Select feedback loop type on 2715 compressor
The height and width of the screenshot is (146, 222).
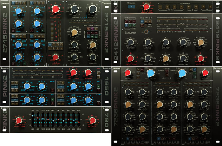click(96, 37)
